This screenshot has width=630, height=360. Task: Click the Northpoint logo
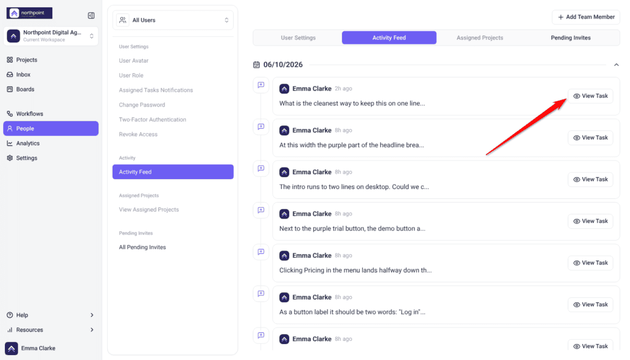(30, 14)
